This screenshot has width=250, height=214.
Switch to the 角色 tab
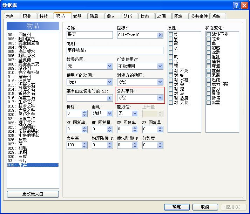(x=12, y=16)
